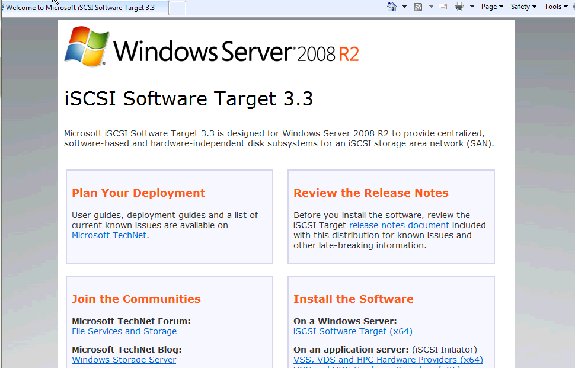Click the Print icon
This screenshot has width=575, height=368.
pyautogui.click(x=459, y=7)
